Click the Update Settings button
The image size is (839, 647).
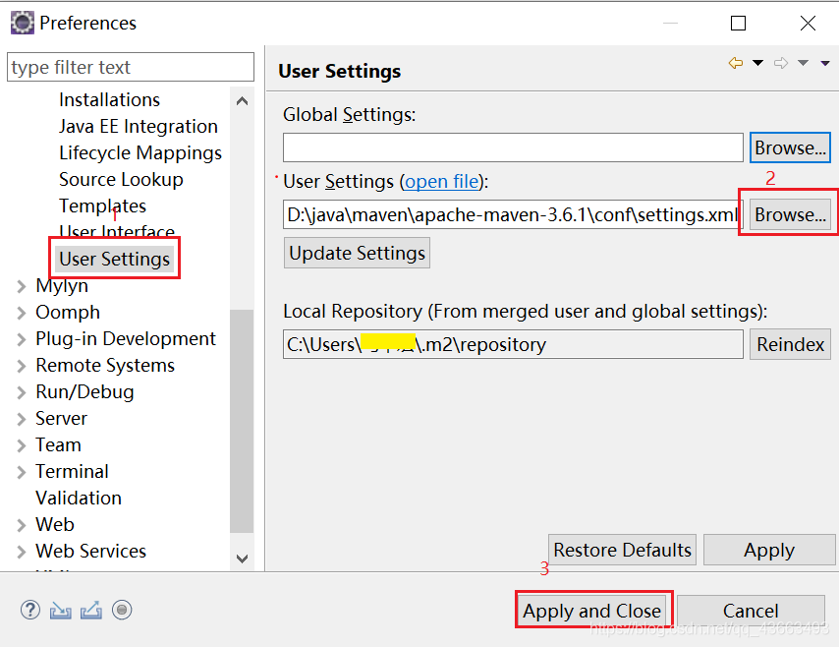point(357,253)
